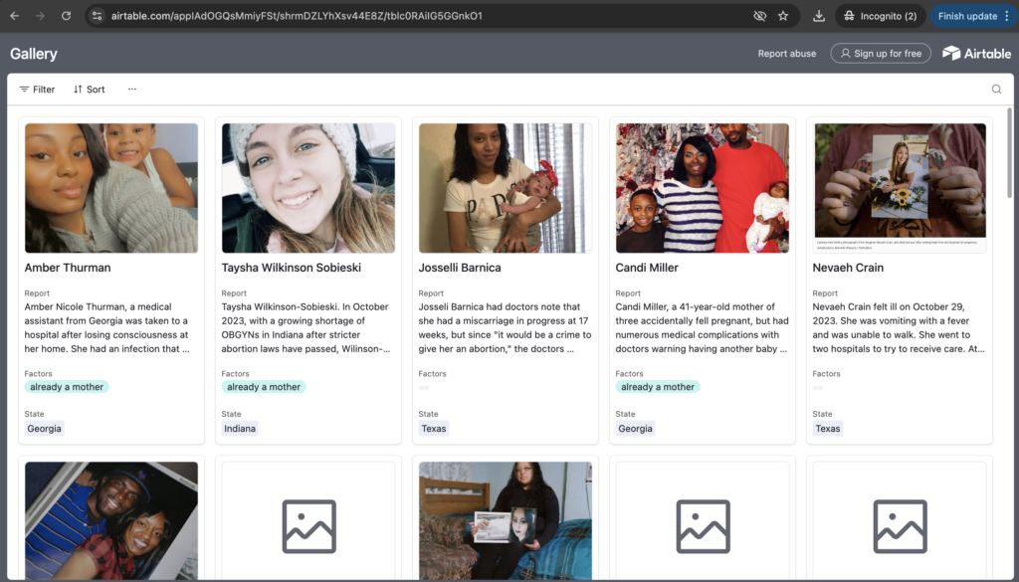Click the address bar URL field
The height and width of the screenshot is (582, 1019).
click(x=398, y=16)
